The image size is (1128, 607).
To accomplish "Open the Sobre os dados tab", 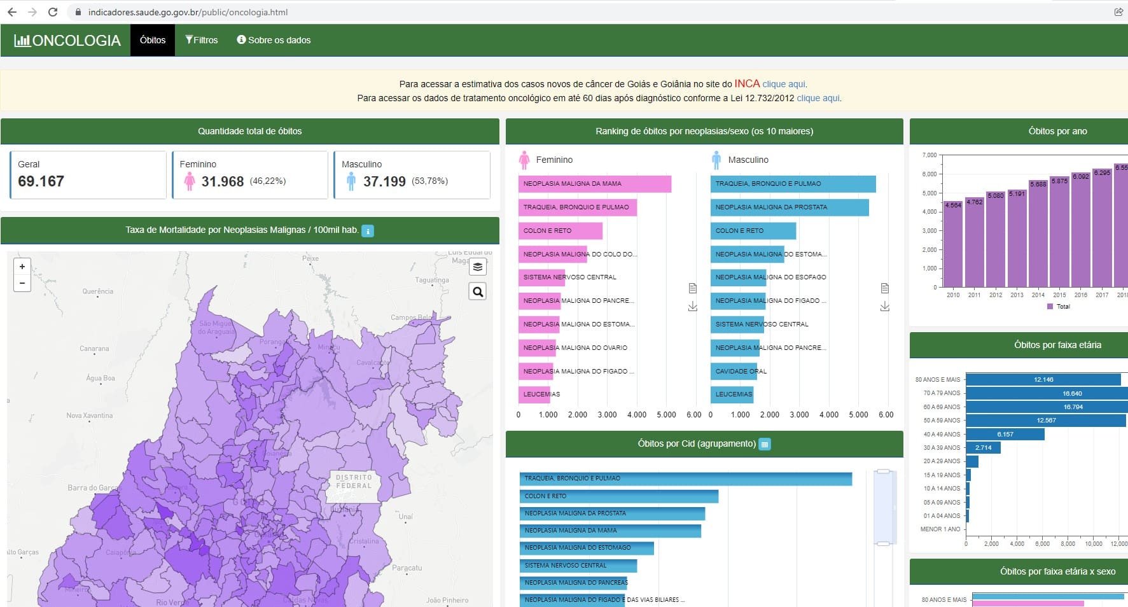I will 274,40.
